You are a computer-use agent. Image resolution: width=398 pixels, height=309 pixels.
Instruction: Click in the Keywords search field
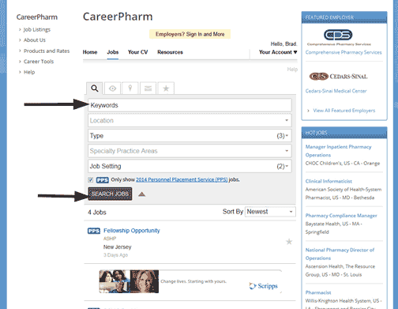pyautogui.click(x=190, y=105)
